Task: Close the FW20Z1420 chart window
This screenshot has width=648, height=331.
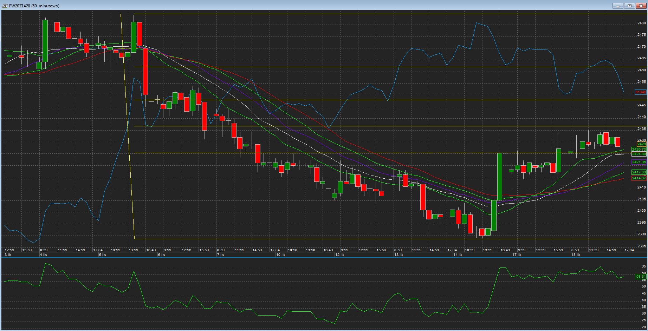Action: (x=641, y=6)
